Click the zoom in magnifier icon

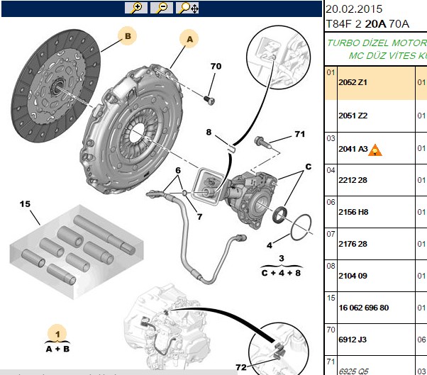pyautogui.click(x=136, y=8)
